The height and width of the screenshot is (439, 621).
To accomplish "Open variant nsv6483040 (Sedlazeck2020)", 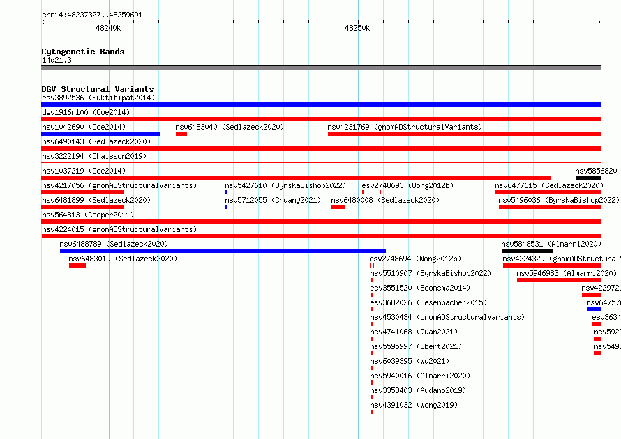I will coord(230,127).
